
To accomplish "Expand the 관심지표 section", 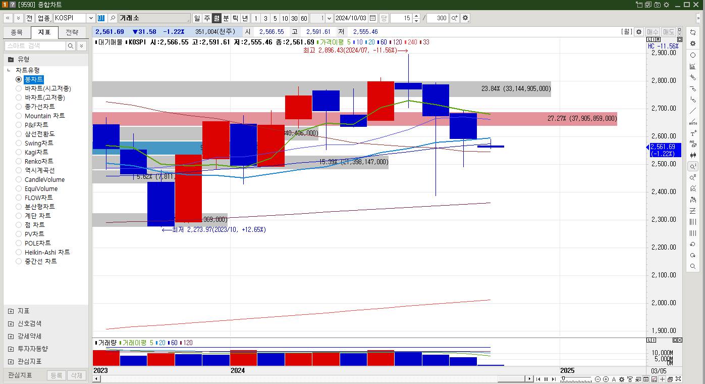I will tap(11, 361).
